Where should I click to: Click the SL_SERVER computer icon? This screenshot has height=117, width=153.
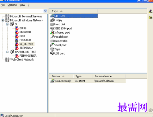[17, 44]
